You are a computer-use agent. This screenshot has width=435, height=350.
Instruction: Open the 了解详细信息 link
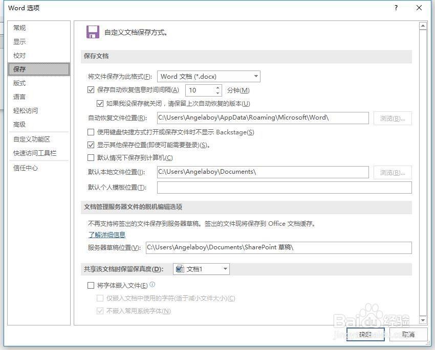click(107, 235)
